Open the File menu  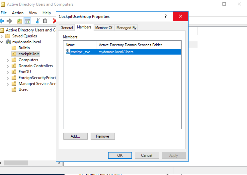pos(4,13)
